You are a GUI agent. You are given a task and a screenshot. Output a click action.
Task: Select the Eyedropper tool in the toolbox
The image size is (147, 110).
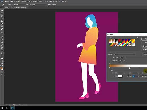click(2, 24)
